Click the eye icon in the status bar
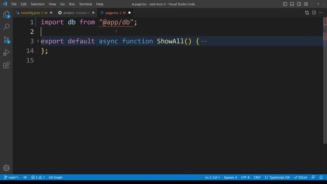 coord(25,177)
